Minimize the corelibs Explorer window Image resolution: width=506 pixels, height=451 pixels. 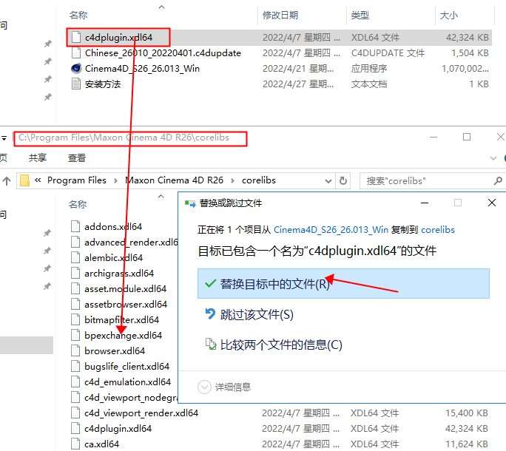(x=434, y=137)
